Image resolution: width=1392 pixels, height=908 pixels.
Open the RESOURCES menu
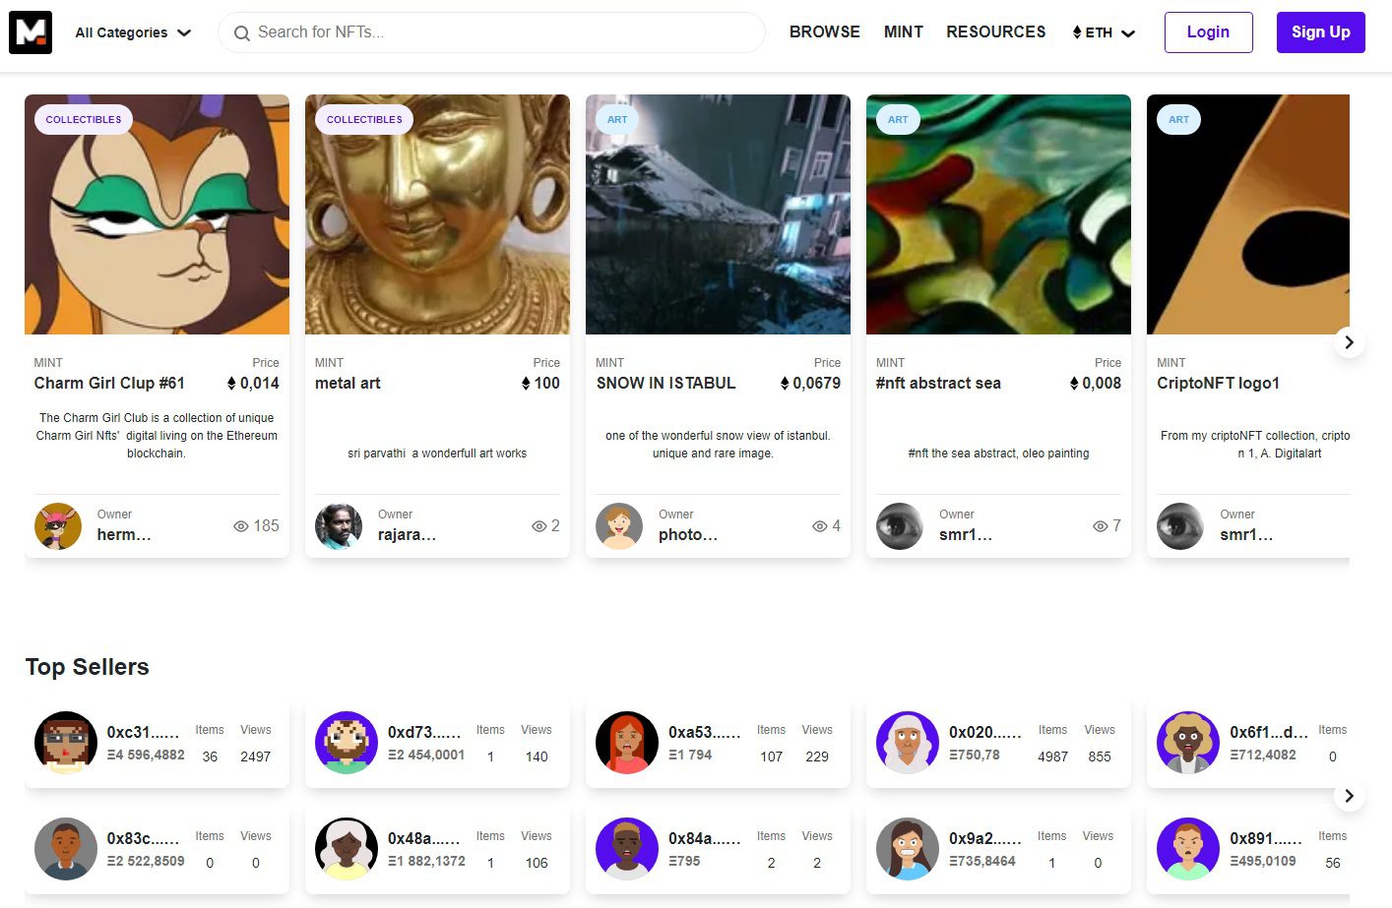996,32
